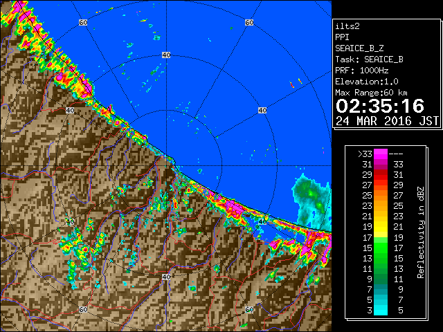The height and width of the screenshot is (332, 443).
Task: Click the 60 km ring label in the southeast
Action: coord(249,310)
